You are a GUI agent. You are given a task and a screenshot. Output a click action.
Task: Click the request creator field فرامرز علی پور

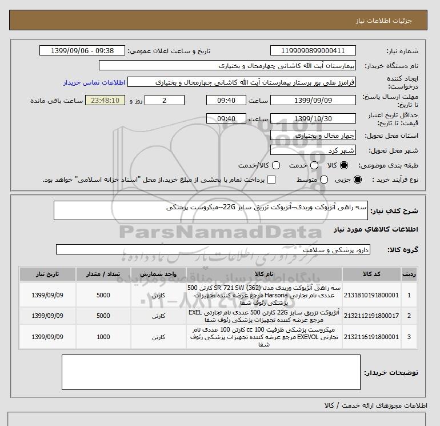coord(242,82)
